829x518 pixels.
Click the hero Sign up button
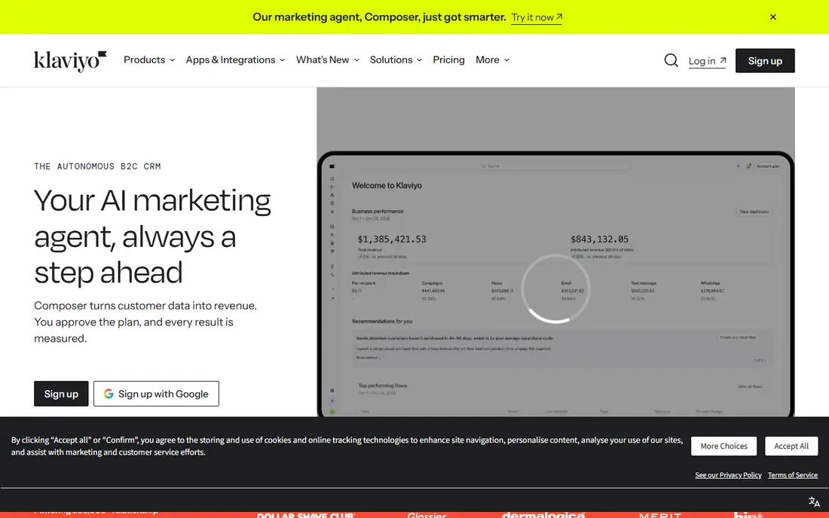point(61,394)
